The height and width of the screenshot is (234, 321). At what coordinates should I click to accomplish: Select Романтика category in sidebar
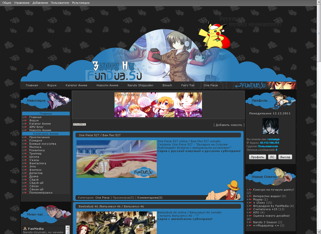pyautogui.click(x=37, y=150)
